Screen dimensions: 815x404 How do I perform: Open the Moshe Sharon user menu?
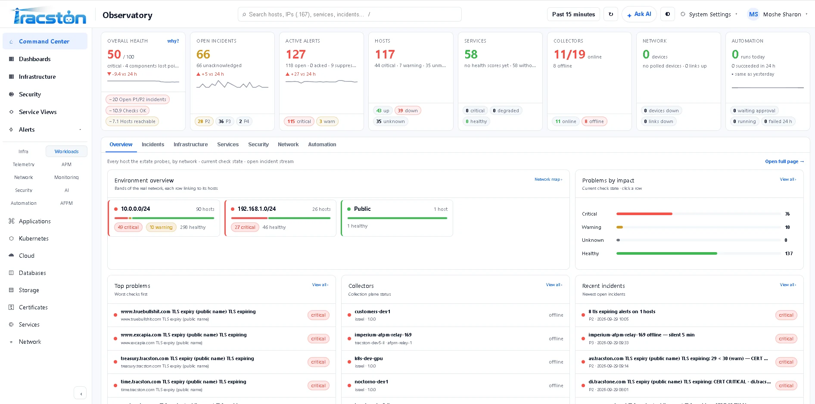tap(778, 14)
